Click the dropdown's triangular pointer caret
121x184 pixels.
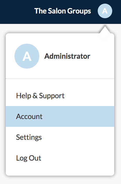pos(105,30)
